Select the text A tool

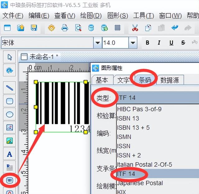coord(10,154)
